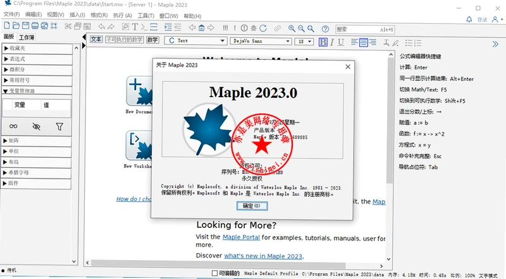
Task: Click 登录 to sign in
Action: click(482, 20)
